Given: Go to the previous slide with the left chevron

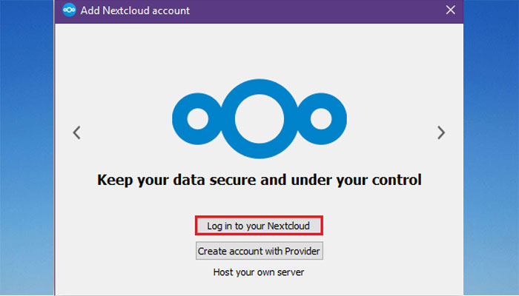Looking at the screenshot, I should click(x=77, y=132).
